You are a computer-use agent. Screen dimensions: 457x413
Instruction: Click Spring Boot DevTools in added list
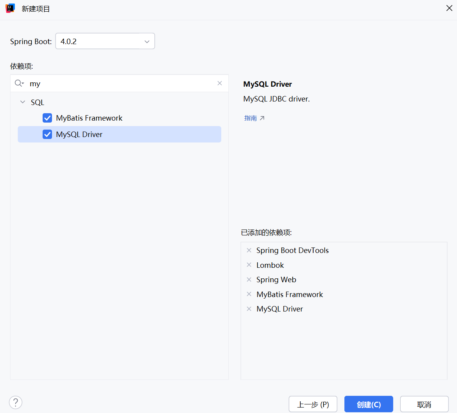coord(292,251)
